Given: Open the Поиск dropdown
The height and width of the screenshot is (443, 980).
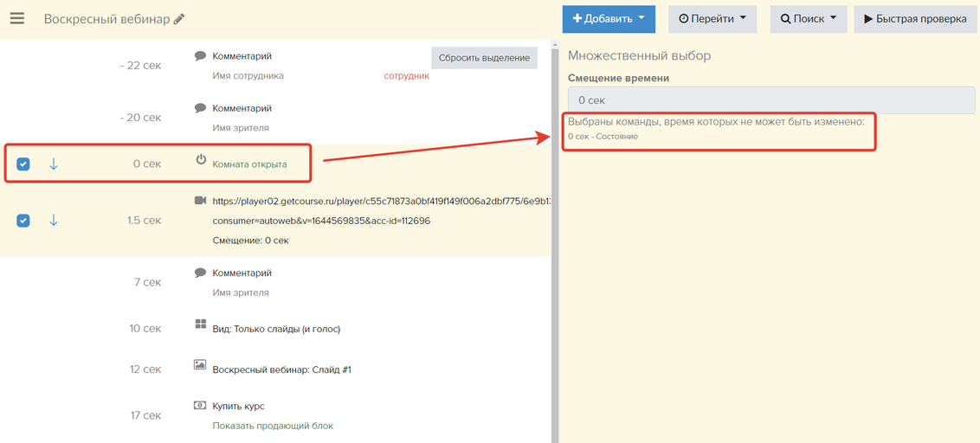Looking at the screenshot, I should (x=808, y=19).
